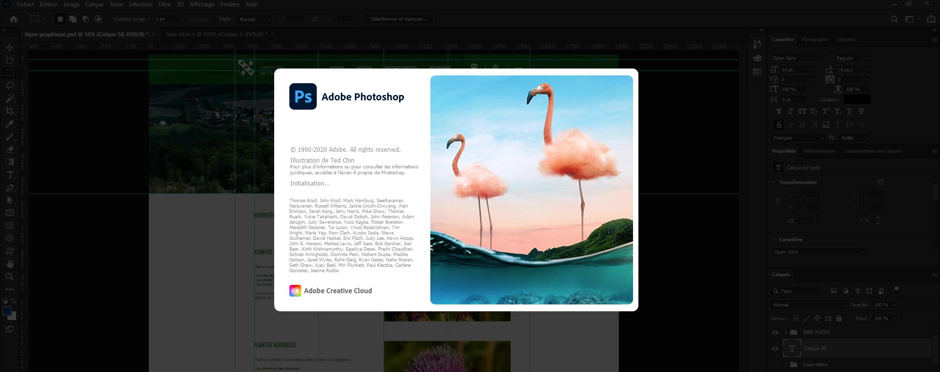
Task: Open the Calques panel menu icon
Action: click(x=934, y=275)
